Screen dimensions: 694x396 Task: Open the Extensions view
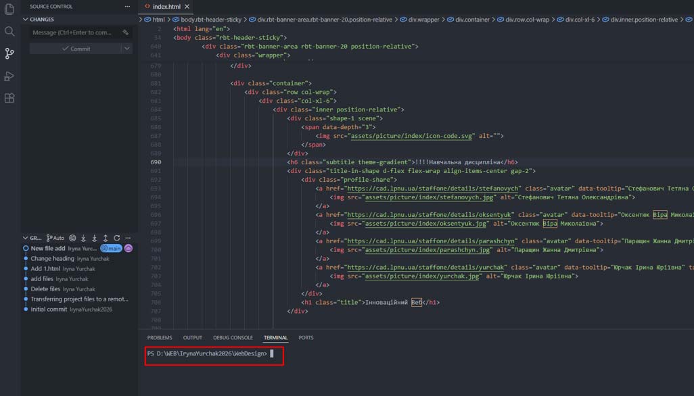[x=9, y=98]
